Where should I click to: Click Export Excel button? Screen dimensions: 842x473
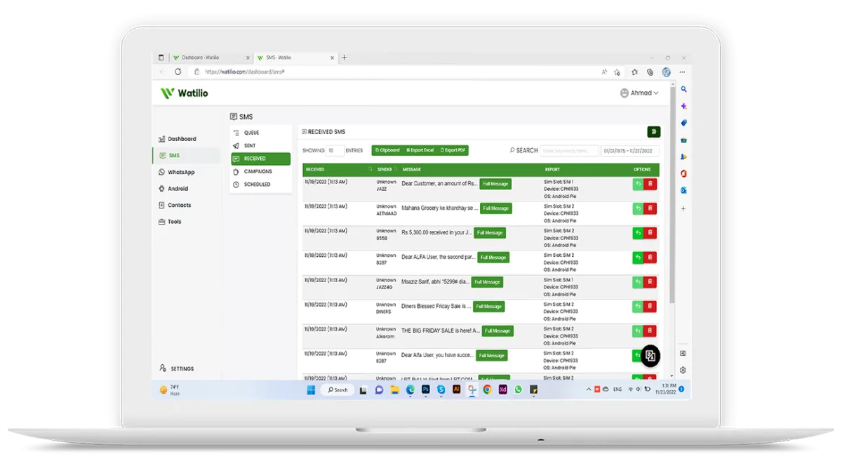coord(420,150)
